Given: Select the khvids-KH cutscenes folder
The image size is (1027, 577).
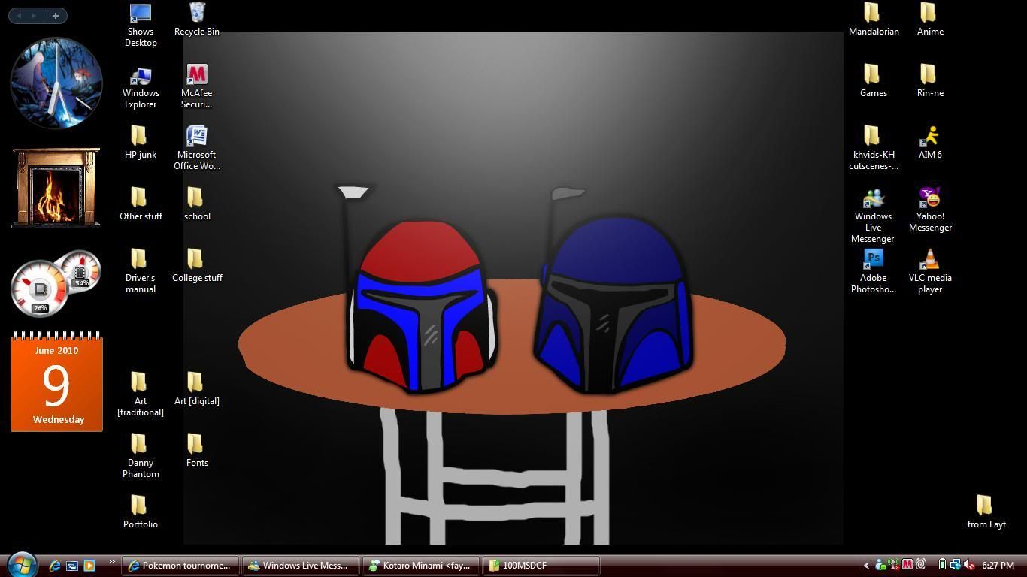Looking at the screenshot, I should pyautogui.click(x=874, y=149).
